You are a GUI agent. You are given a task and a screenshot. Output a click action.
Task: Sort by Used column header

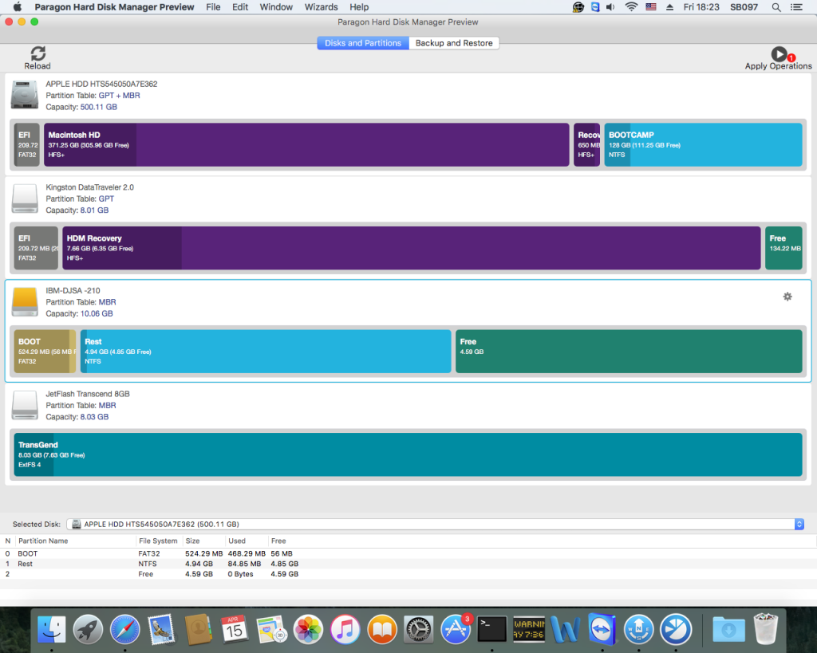(247, 541)
